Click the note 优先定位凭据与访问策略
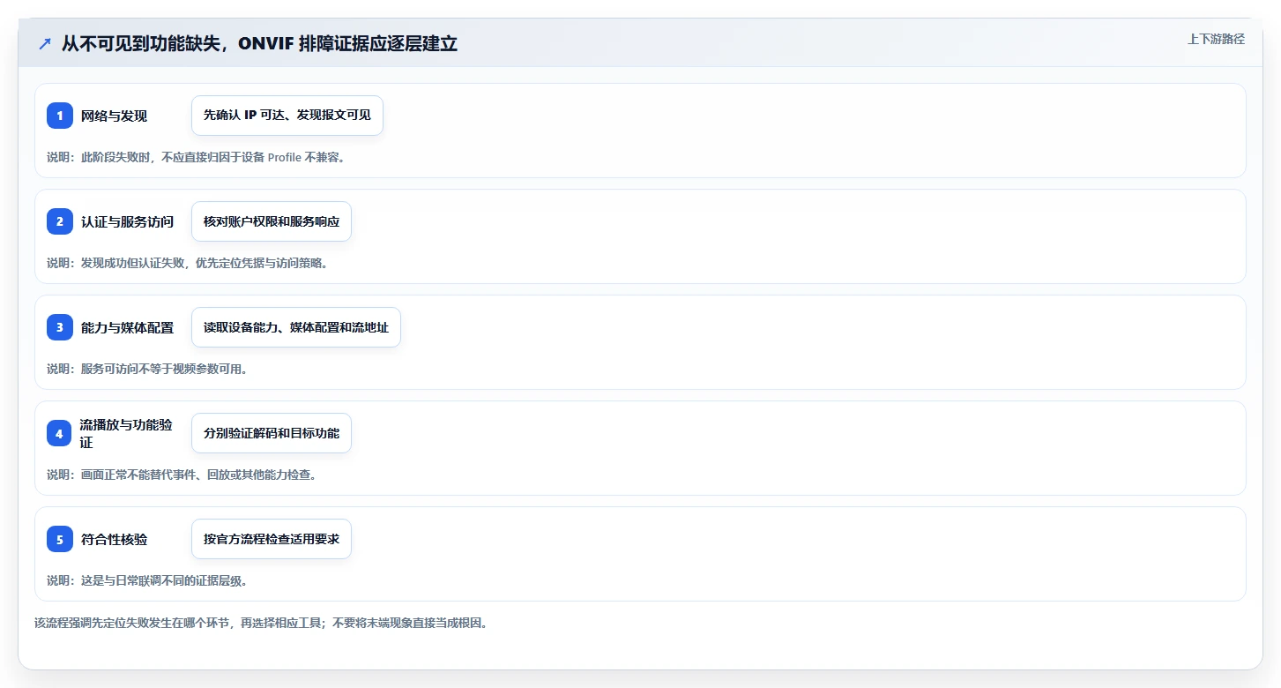Viewport: 1281px width, 688px height. point(187,263)
